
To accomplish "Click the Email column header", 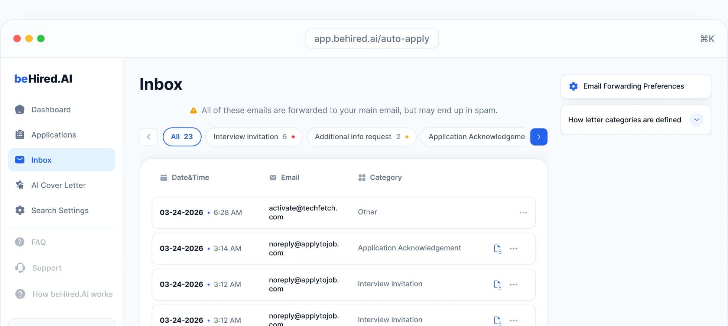I will [x=284, y=177].
